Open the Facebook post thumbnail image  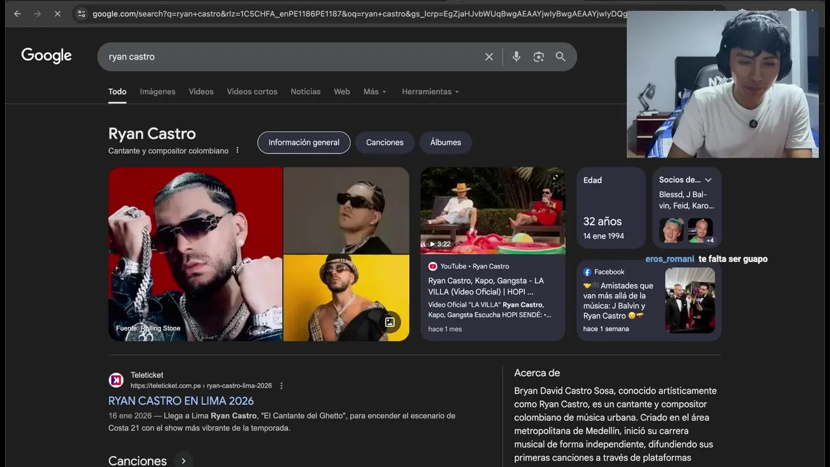pyautogui.click(x=690, y=300)
